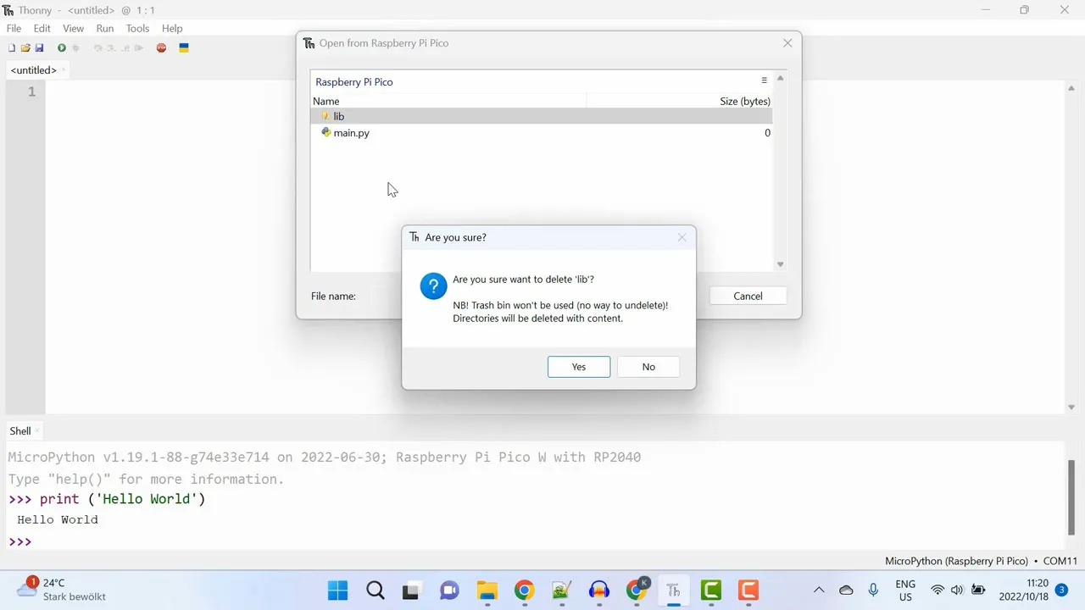Click the Save floppy disk toolbar icon
The height and width of the screenshot is (610, 1085).
(39, 48)
